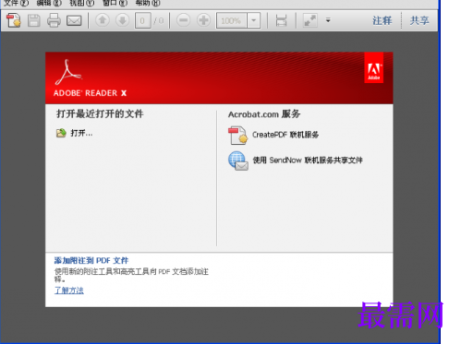Go to previous page arrow

[x=103, y=20]
